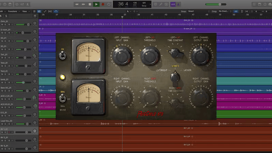This screenshot has width=272, height=153.
Task: Open the left-click Pointer tool menu
Action: (129, 12)
